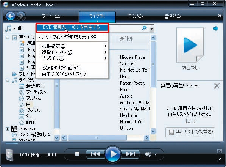
Task: Click the track list scroll down arrow
Action: click(153, 131)
